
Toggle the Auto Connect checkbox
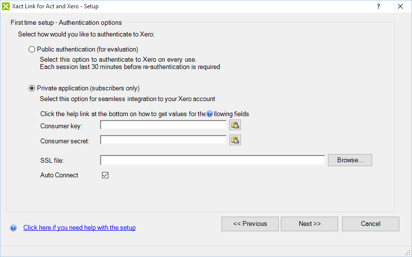click(105, 175)
